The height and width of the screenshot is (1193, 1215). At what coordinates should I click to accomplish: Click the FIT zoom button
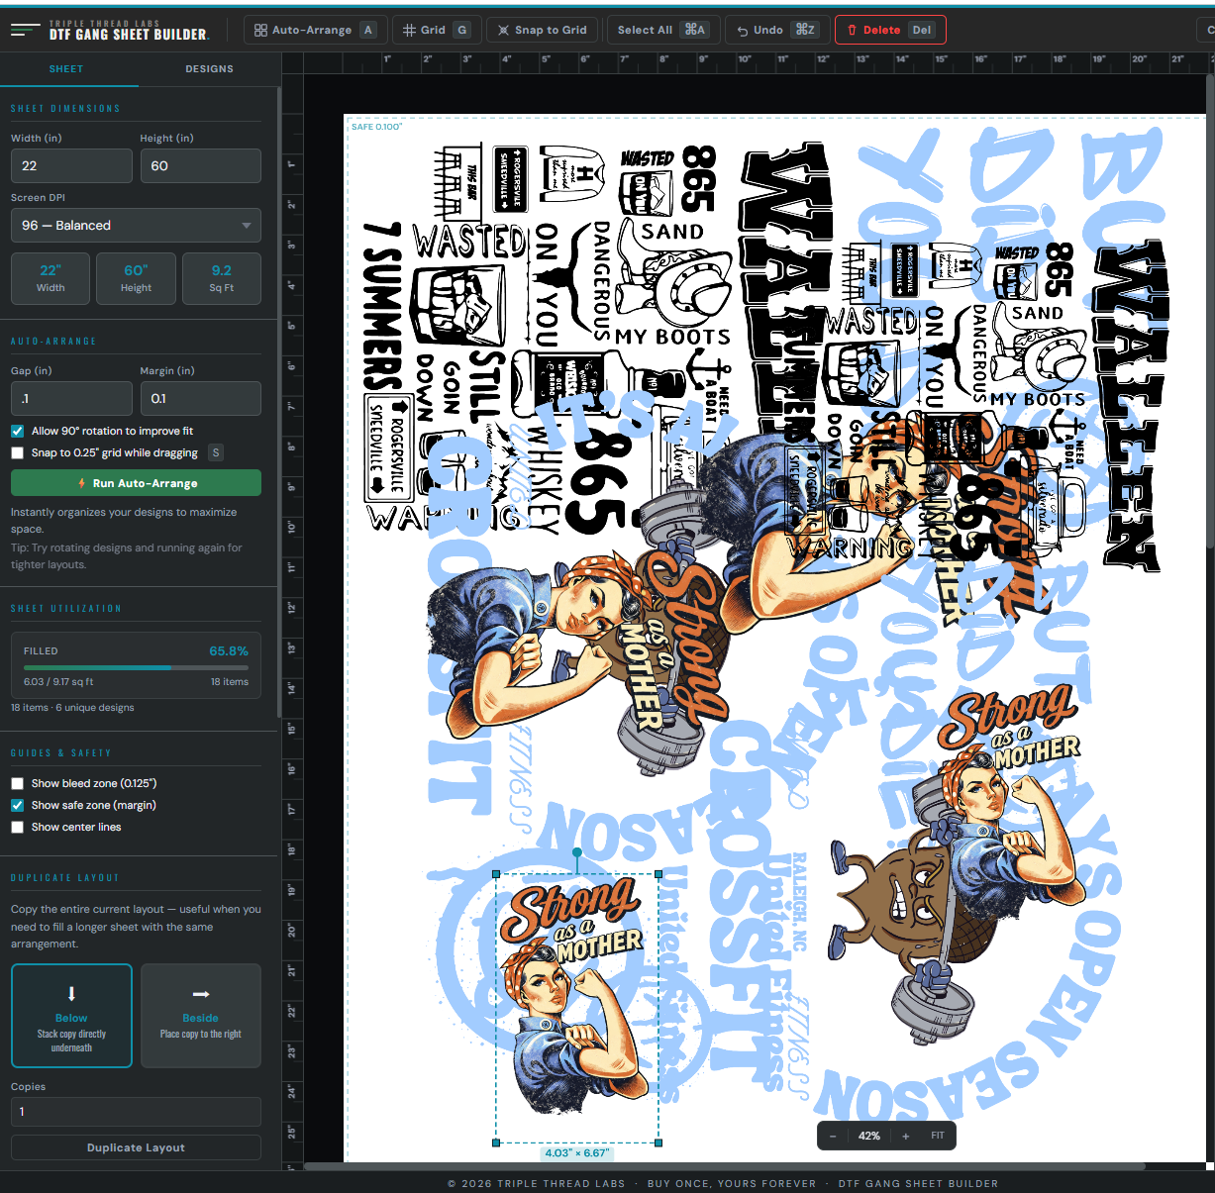(x=938, y=1136)
